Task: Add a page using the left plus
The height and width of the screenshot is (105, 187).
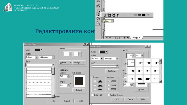Action: [x=110, y=38]
